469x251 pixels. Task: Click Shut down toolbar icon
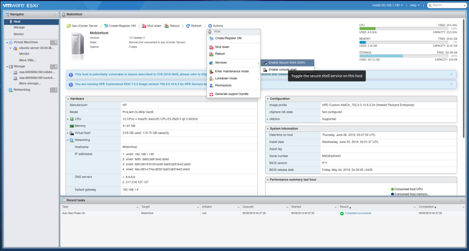pyautogui.click(x=144, y=26)
